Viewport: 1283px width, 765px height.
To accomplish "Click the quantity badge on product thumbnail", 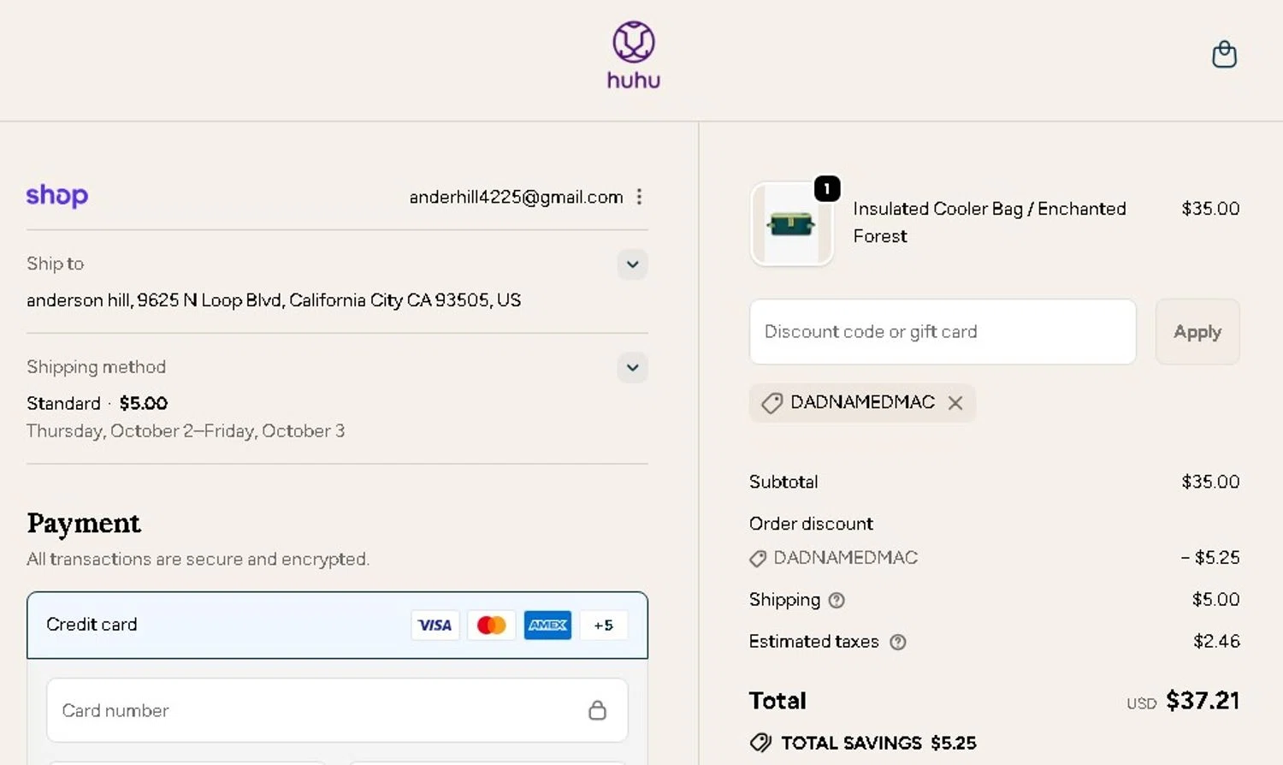I will (x=827, y=188).
